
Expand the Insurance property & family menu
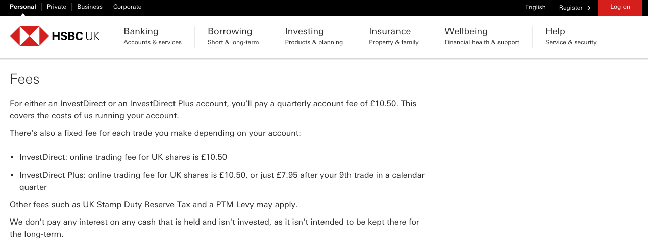[x=394, y=36]
